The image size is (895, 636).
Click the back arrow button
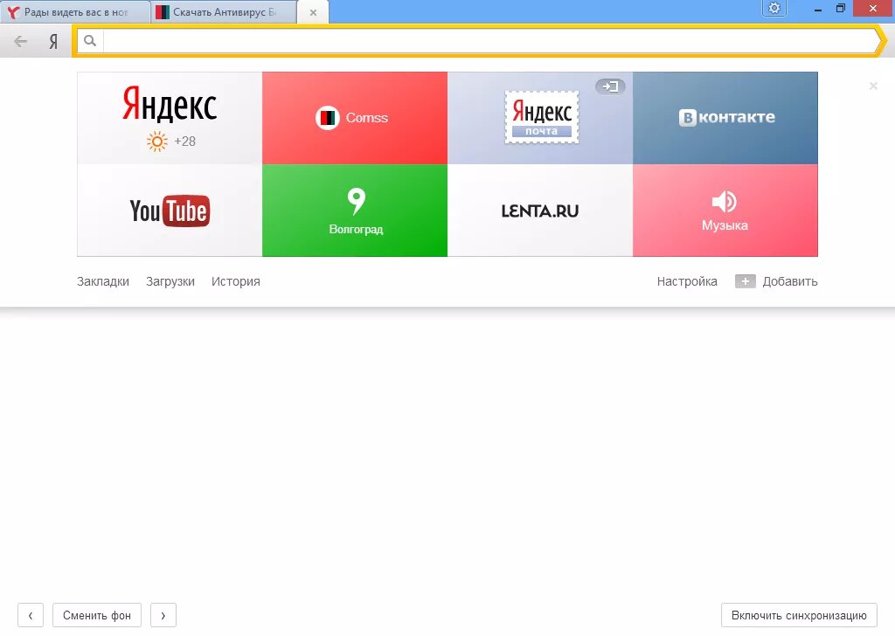(x=21, y=41)
